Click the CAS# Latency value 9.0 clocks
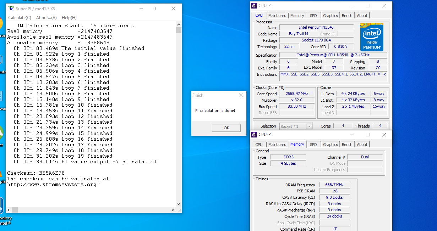Image resolution: width=437 pixels, height=231 pixels. 334,198
